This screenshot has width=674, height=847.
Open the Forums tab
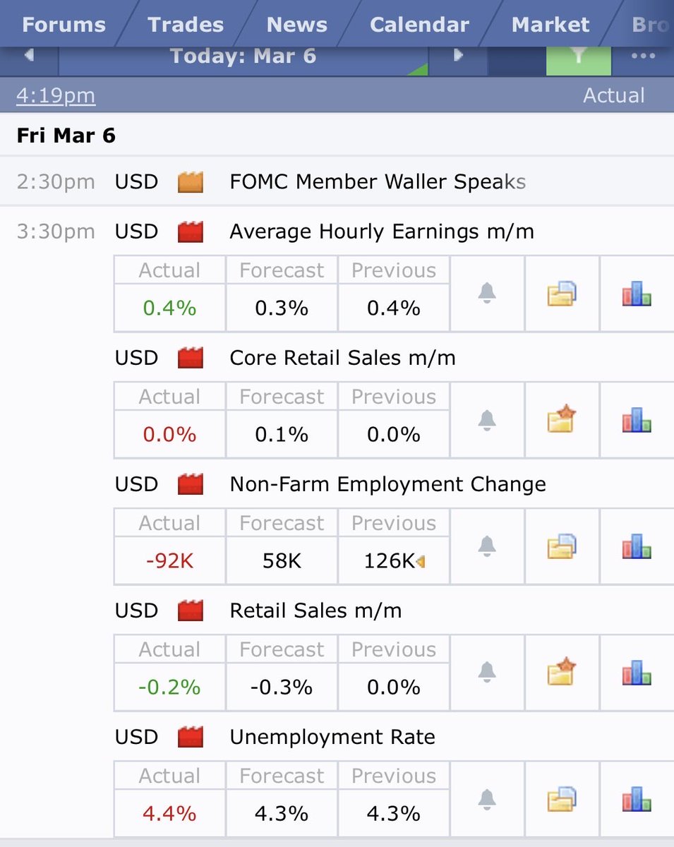[x=64, y=25]
